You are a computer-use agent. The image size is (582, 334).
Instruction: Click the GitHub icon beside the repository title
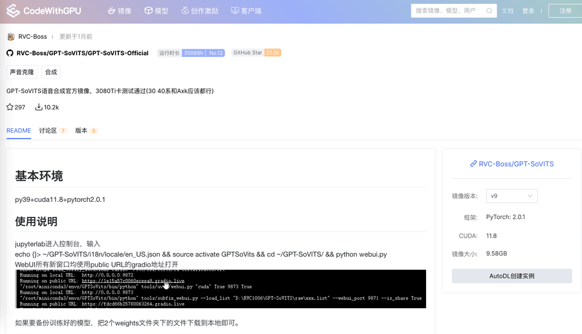(10, 53)
